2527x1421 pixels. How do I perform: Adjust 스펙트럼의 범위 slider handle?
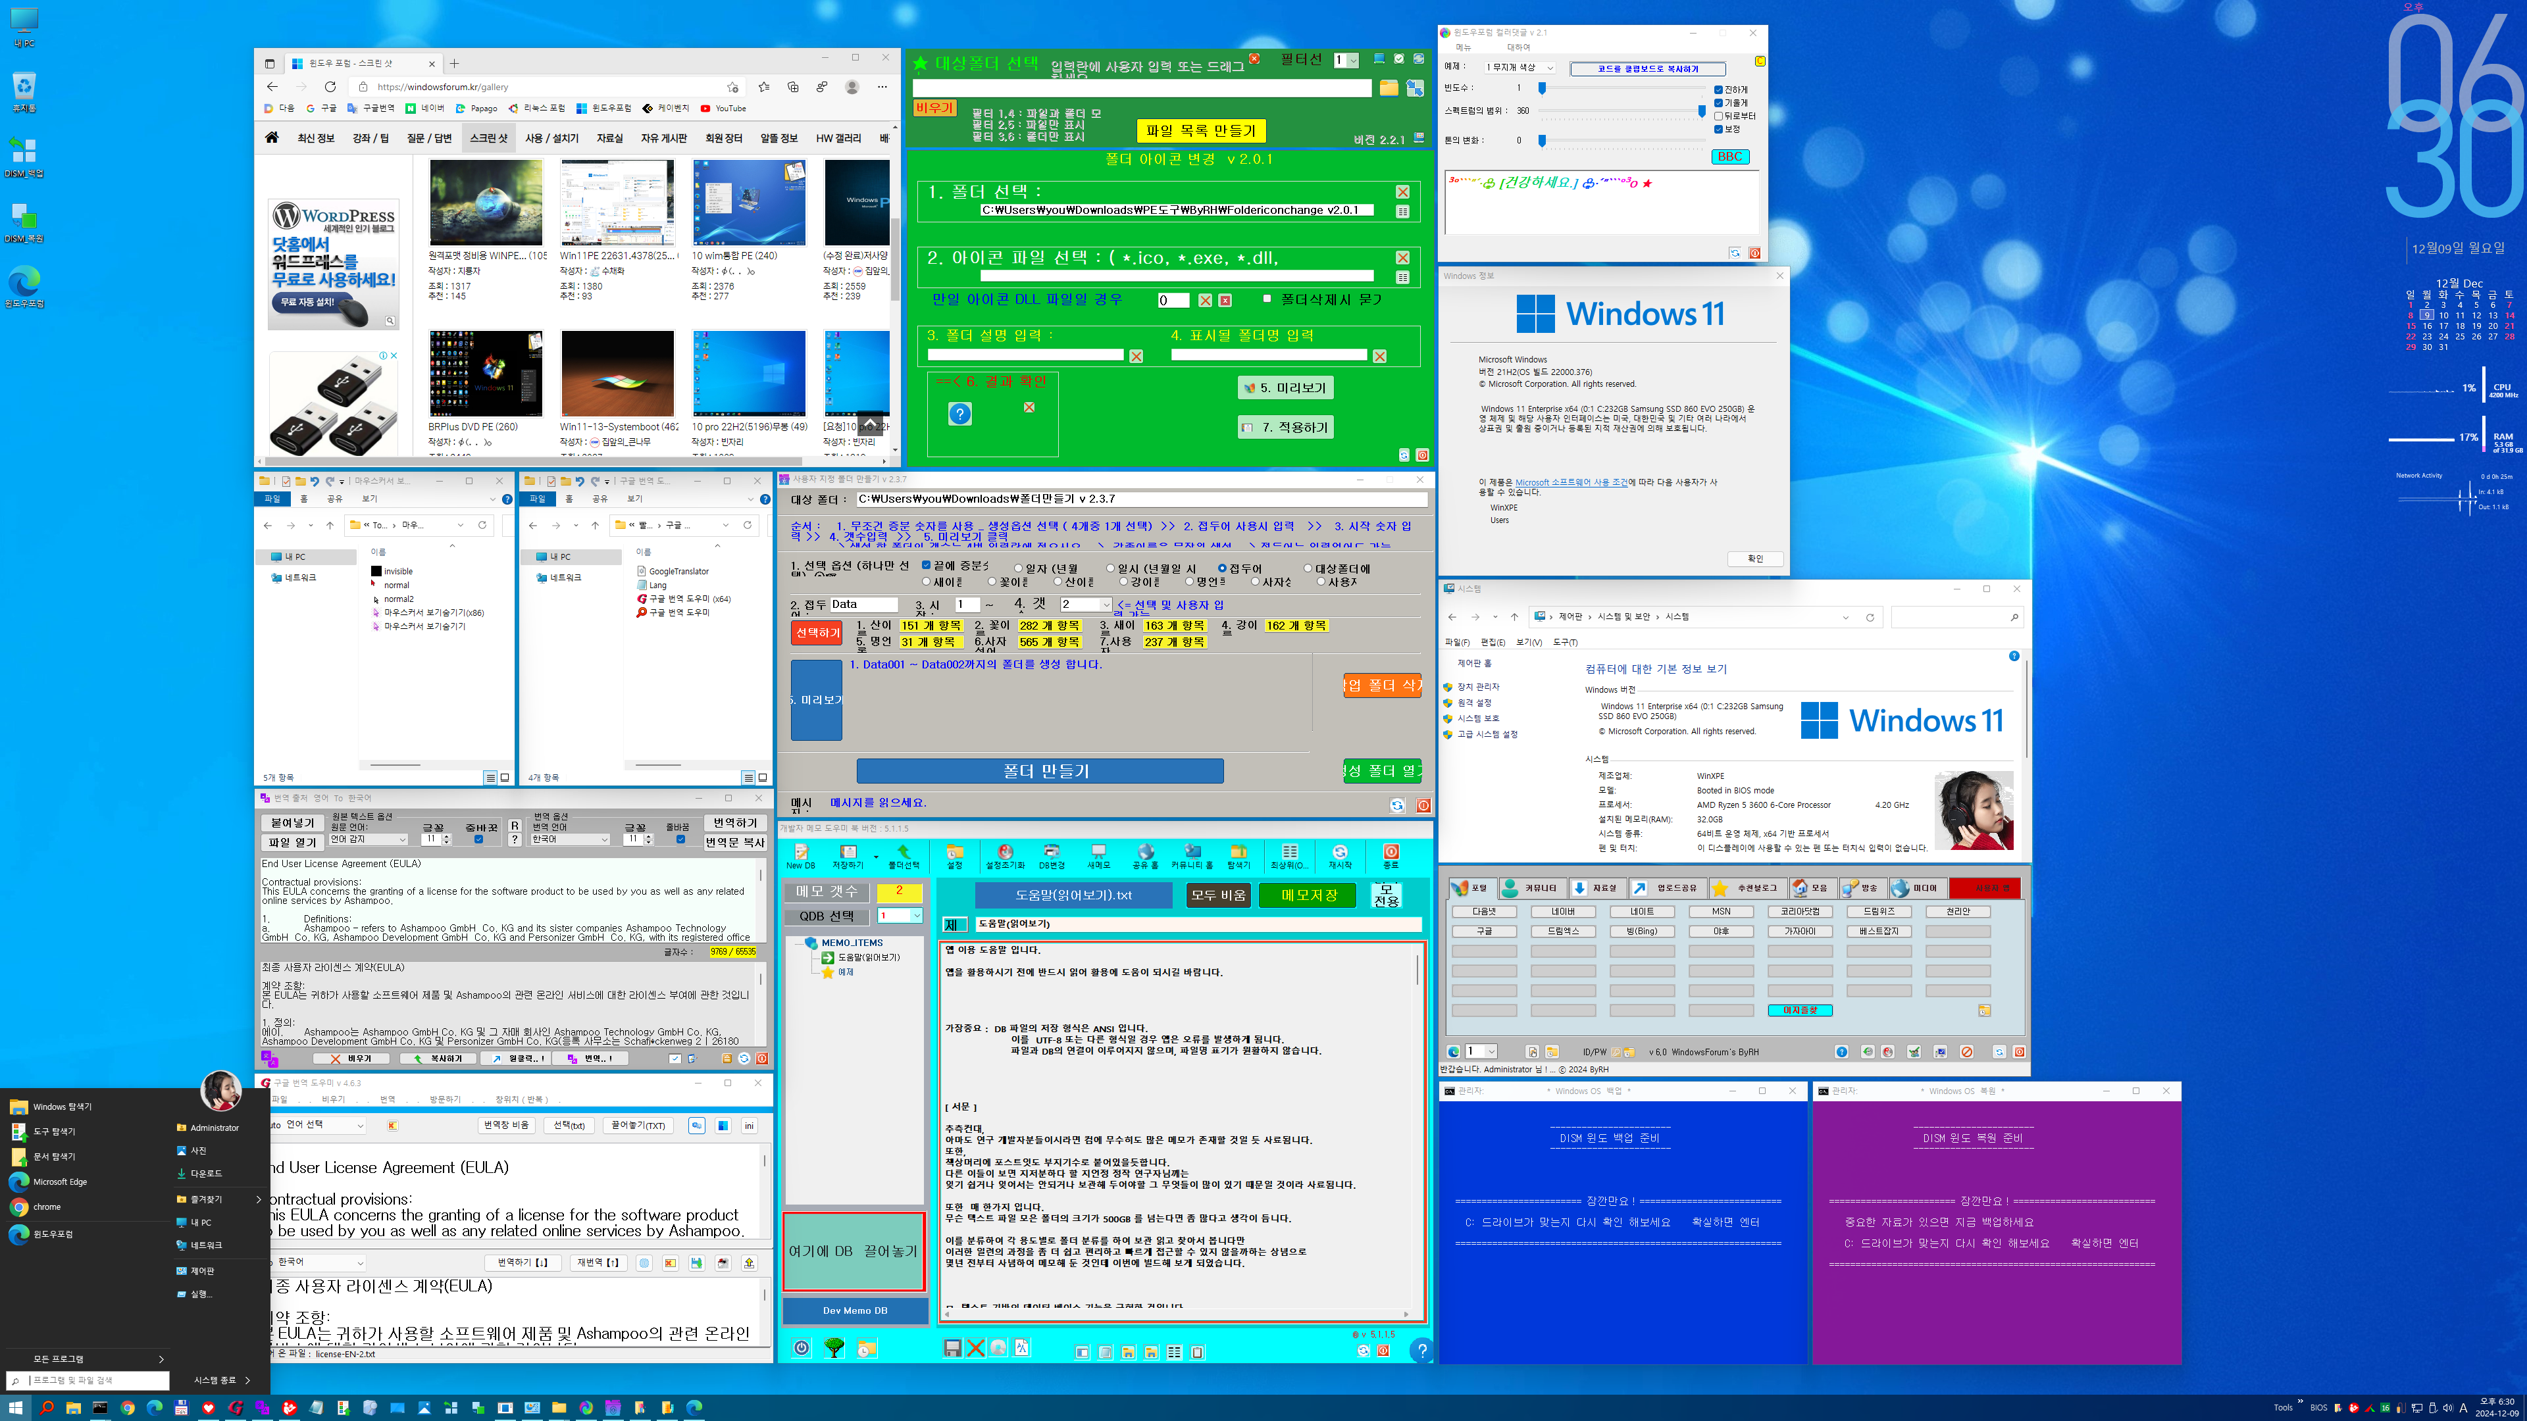tap(1702, 111)
